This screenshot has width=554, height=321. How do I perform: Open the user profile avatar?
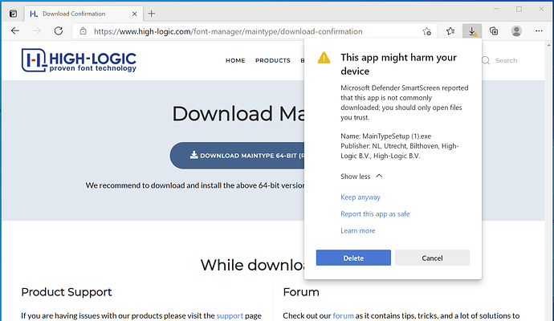[x=515, y=31]
